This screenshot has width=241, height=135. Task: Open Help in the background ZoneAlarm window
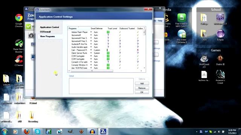[160, 21]
